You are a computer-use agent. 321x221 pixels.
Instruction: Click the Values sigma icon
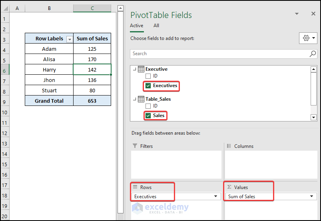click(x=229, y=187)
